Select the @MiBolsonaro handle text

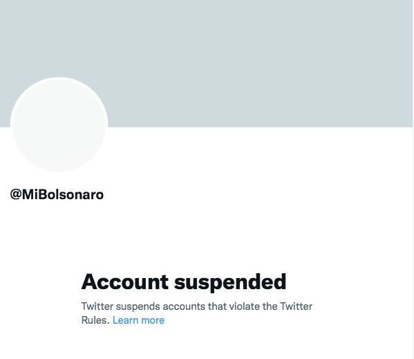click(57, 194)
